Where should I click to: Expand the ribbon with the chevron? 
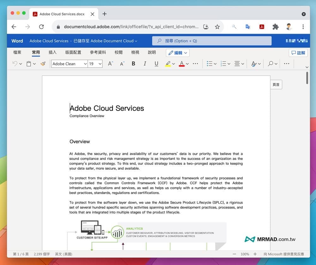307,67
